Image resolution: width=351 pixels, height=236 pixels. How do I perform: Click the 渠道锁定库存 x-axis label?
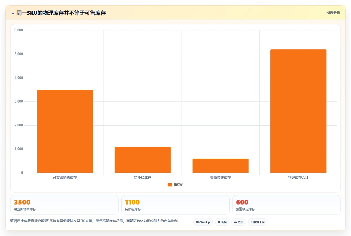(x=220, y=178)
